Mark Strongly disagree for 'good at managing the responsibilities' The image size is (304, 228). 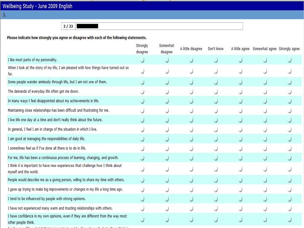tap(142, 139)
